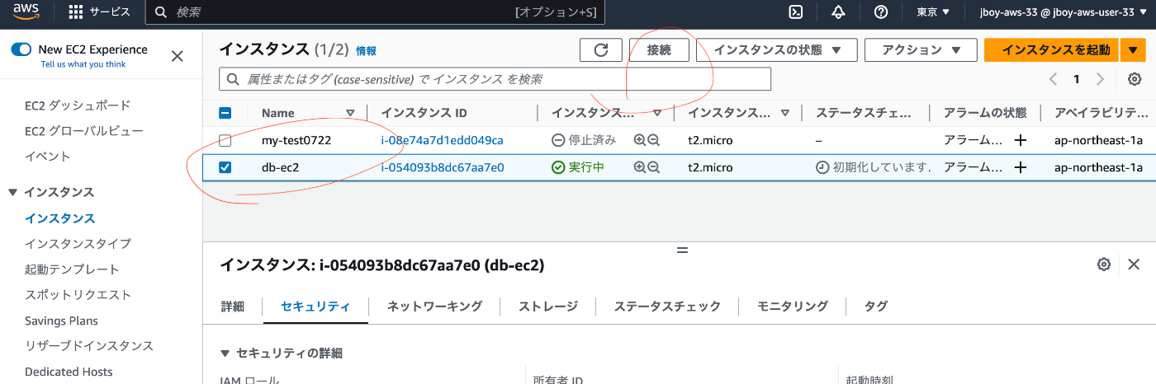Switch to ステータスチェック tab
Viewport: 1156px width, 384px height.
667,307
